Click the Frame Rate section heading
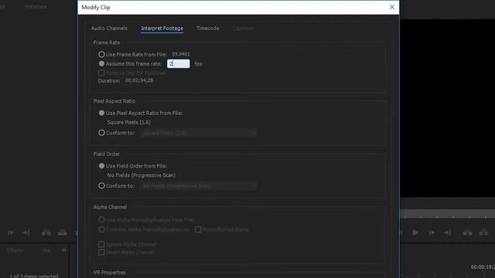Viewport: 495px width, 278px height. click(x=107, y=42)
